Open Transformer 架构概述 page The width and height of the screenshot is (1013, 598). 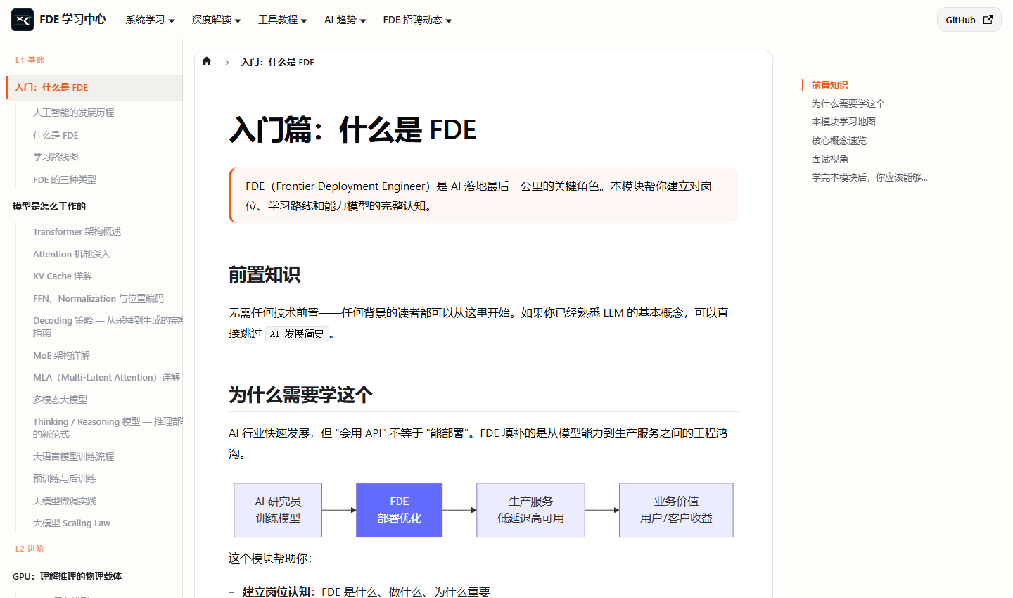(77, 231)
